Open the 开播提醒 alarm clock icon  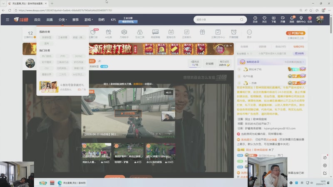pyautogui.click(x=234, y=34)
